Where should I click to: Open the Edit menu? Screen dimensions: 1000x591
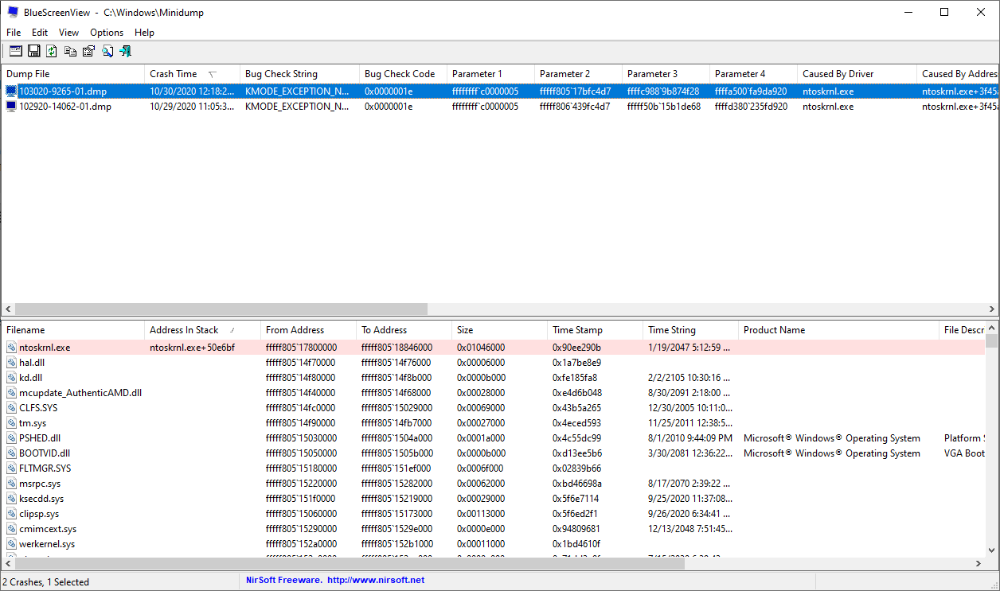(40, 33)
